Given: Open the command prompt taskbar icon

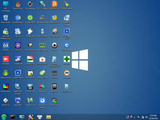Looking at the screenshot, I should tap(13, 117).
